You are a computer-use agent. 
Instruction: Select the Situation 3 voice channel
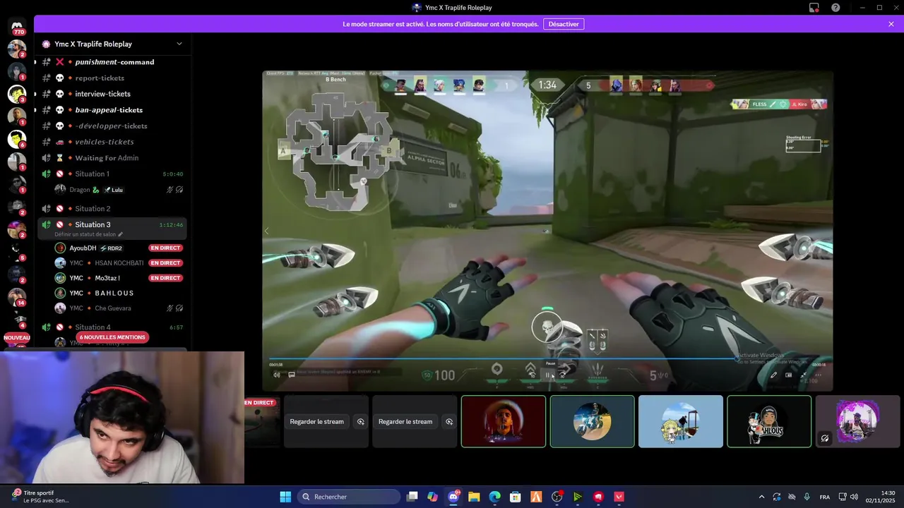[x=114, y=224]
